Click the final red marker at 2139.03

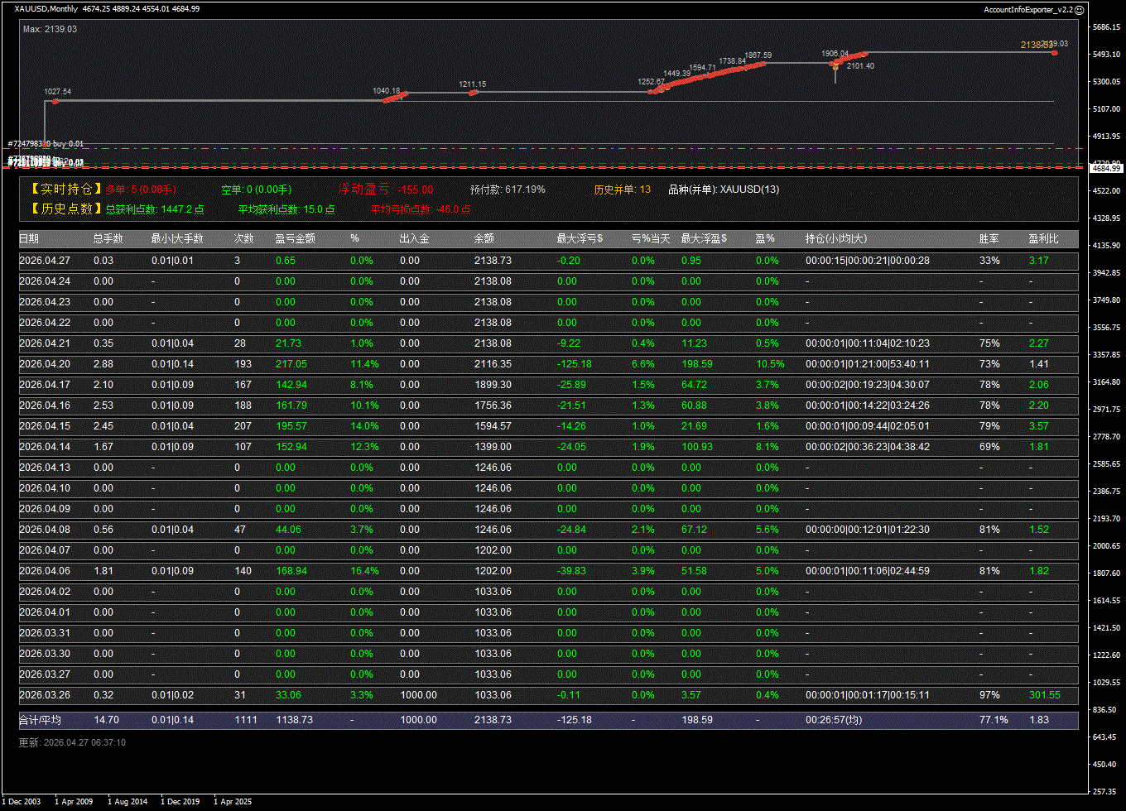(x=1054, y=52)
